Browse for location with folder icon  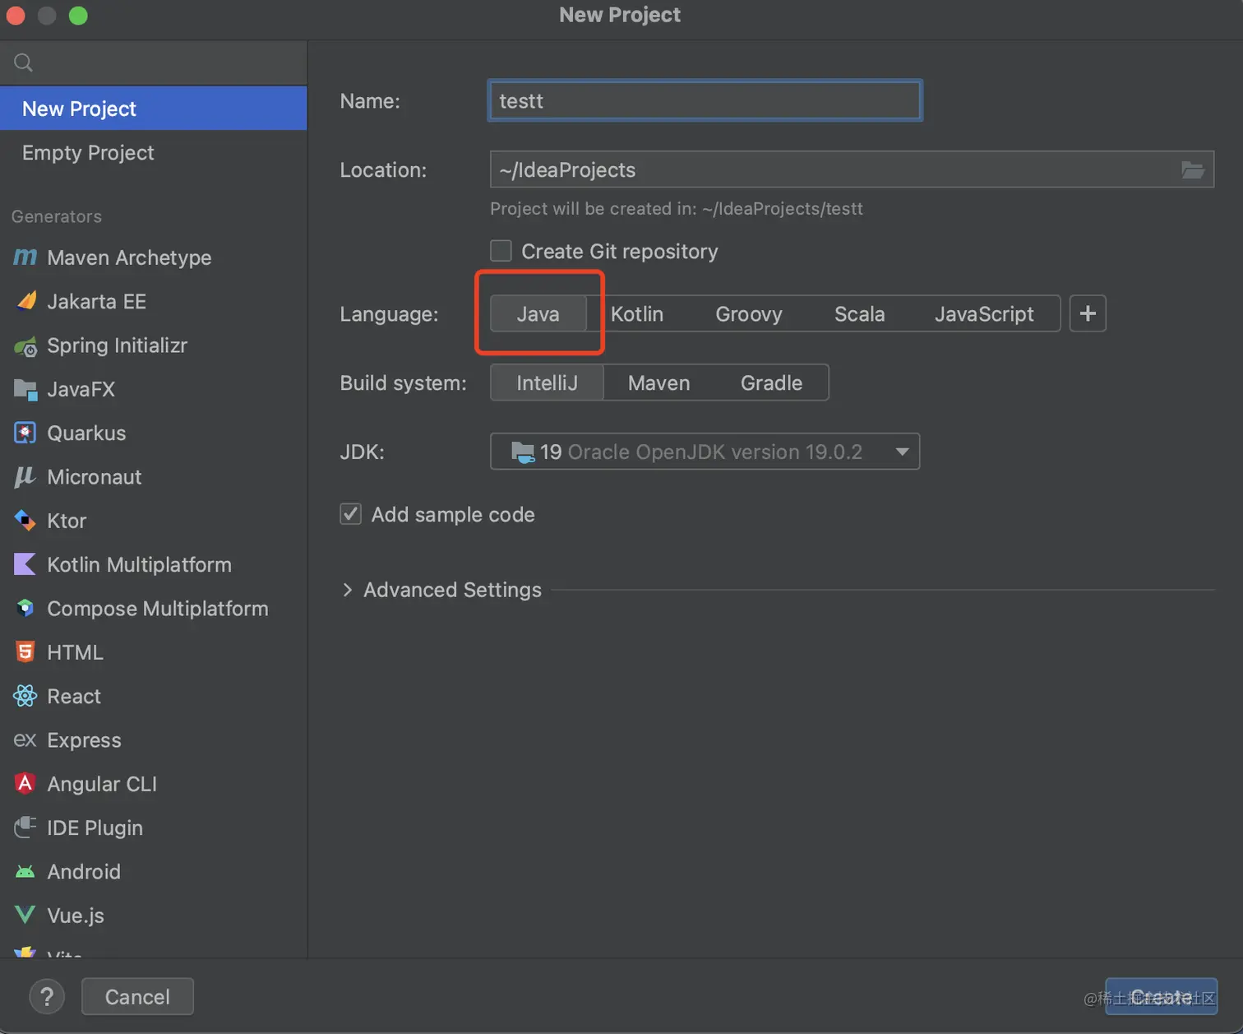(1192, 170)
